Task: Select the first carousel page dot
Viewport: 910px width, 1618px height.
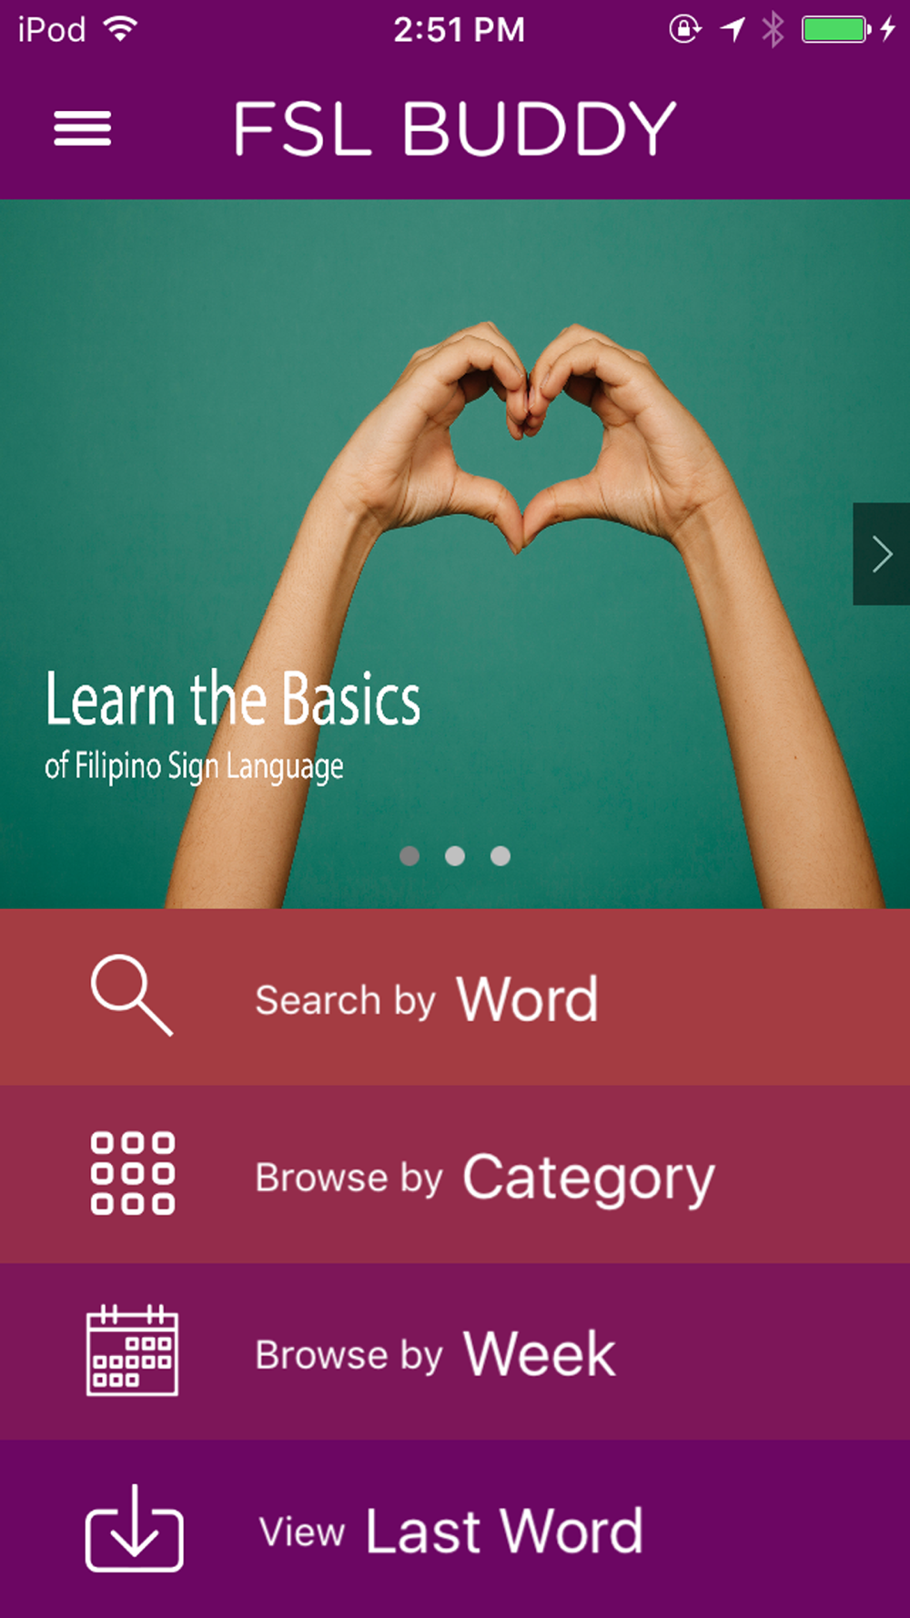Action: coord(409,855)
